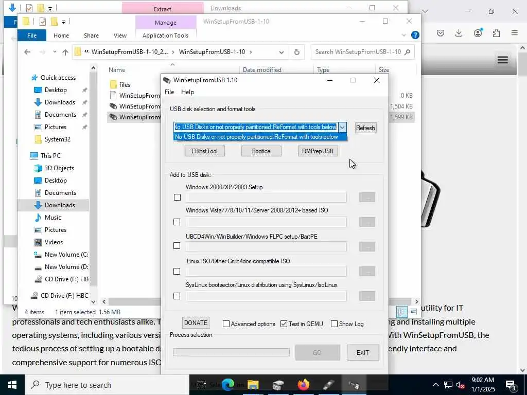Viewport: 527px width, 395px height.
Task: Click the blue File tab in Explorer
Action: click(x=32, y=35)
